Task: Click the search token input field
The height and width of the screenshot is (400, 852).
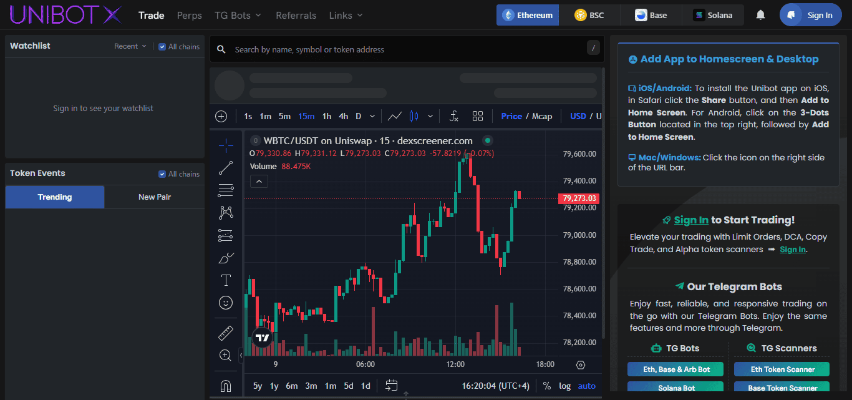Action: coord(407,49)
